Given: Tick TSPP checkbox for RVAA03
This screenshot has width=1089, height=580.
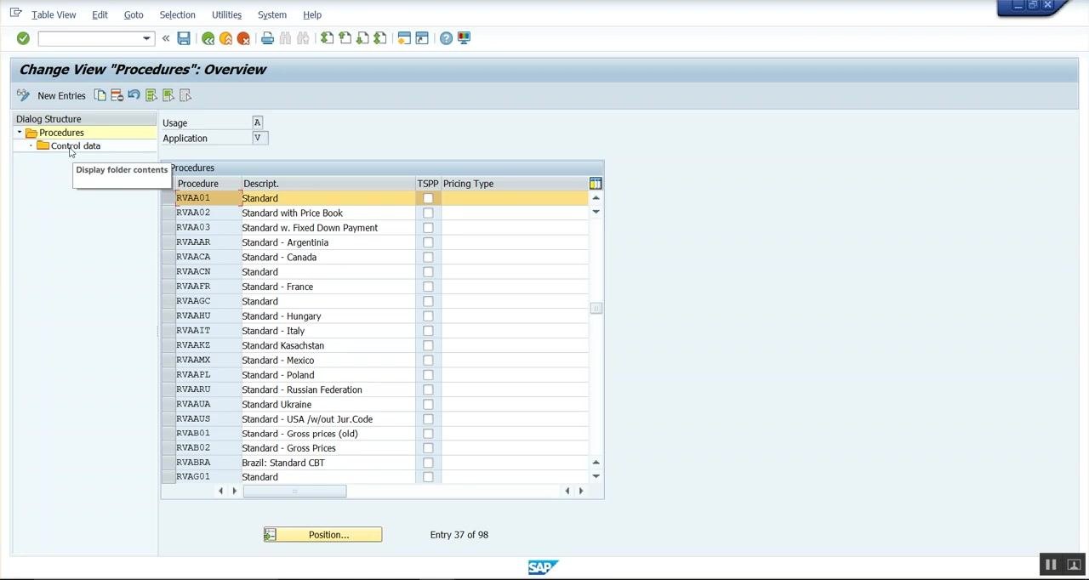Looking at the screenshot, I should point(428,228).
